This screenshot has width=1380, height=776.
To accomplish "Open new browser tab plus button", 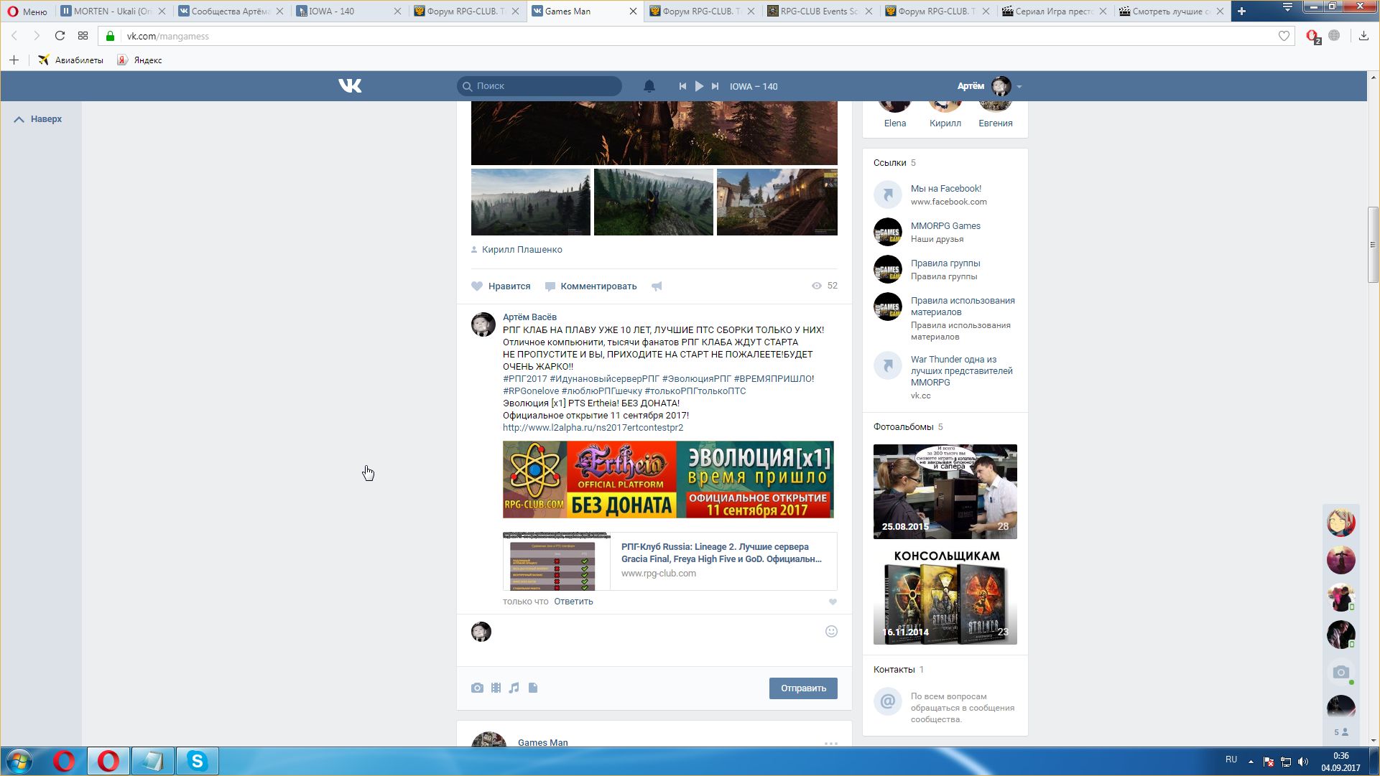I will (x=1241, y=11).
